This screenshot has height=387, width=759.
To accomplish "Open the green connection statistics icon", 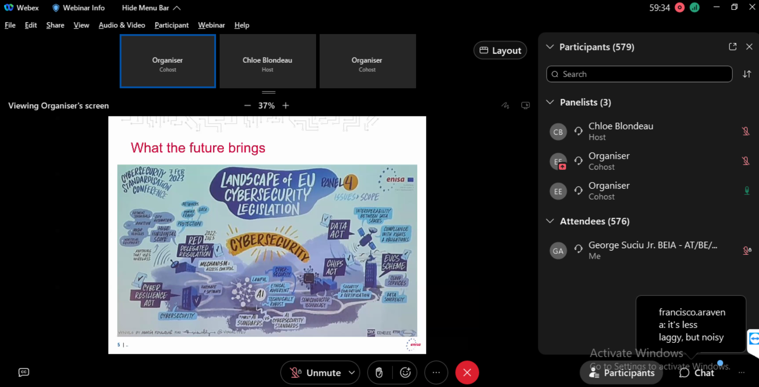I will (694, 8).
